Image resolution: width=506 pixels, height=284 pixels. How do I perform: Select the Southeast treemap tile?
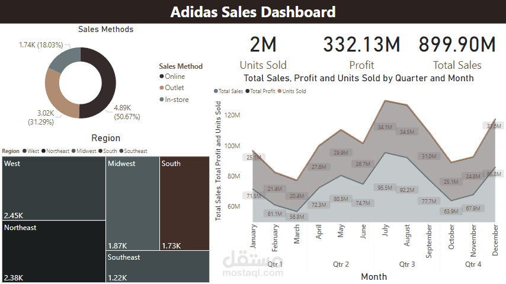(158, 267)
